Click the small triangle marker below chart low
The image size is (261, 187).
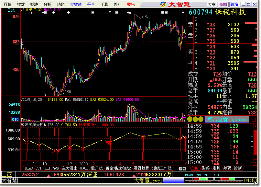coord(45,95)
